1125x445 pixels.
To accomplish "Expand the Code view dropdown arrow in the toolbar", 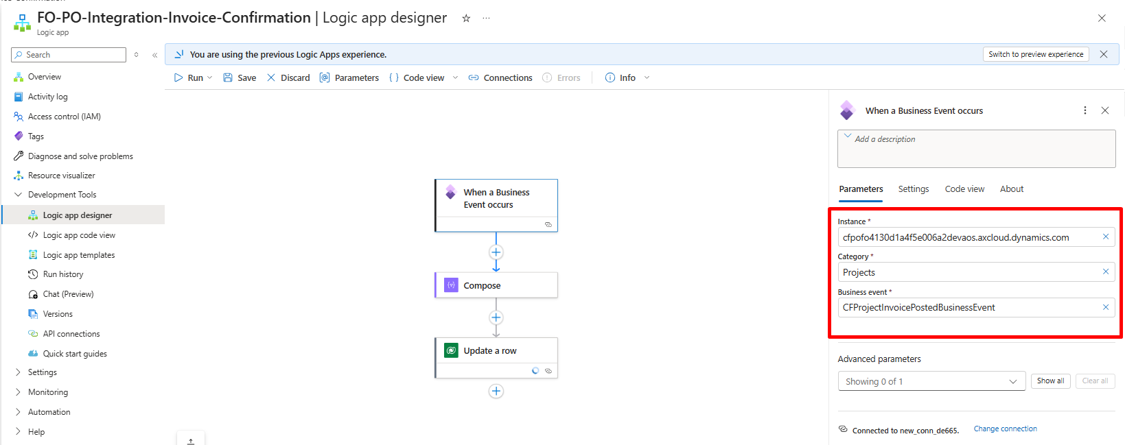I will (455, 78).
